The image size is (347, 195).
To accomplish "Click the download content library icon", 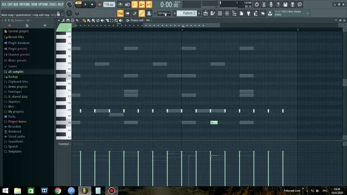I will pyautogui.click(x=270, y=13).
